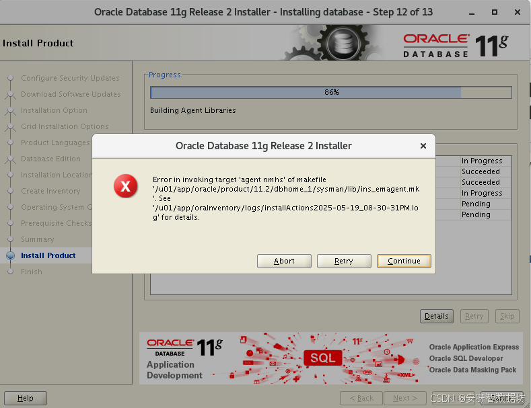Click 'Oracle SQL Developer' text in banner
This screenshot has height=408, width=531.
(x=466, y=358)
